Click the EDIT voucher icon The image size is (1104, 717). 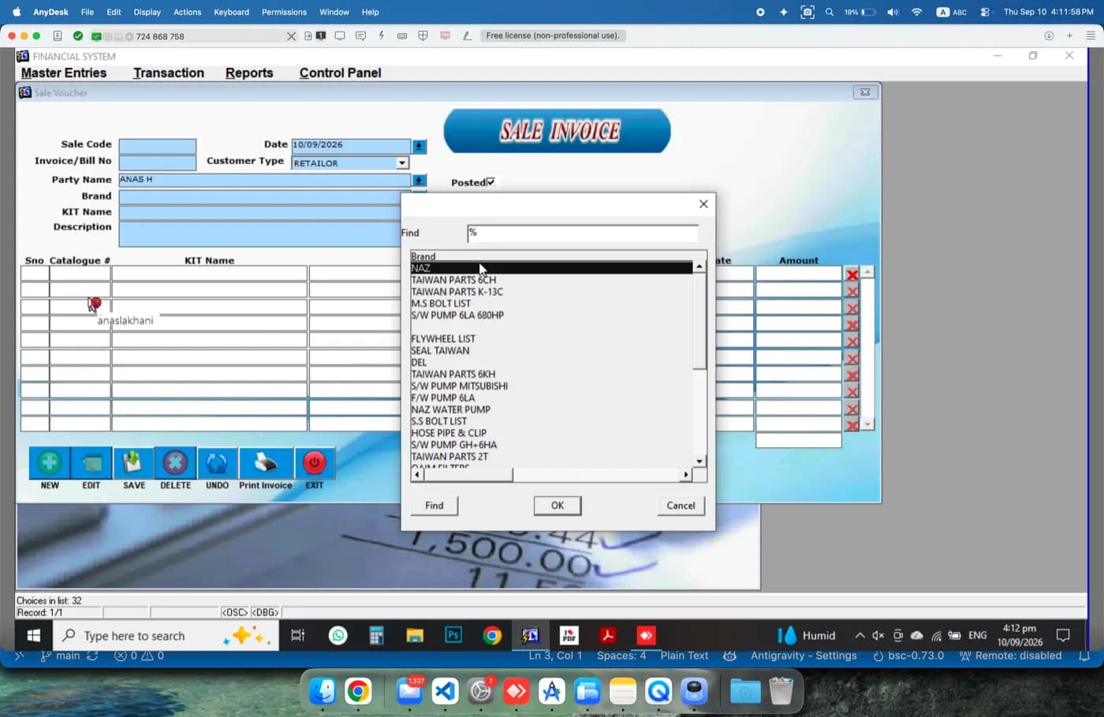91,463
